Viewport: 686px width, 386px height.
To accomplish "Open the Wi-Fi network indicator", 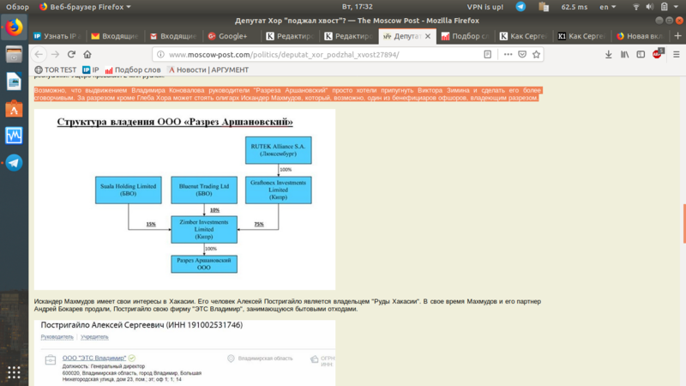I will tap(636, 7).
